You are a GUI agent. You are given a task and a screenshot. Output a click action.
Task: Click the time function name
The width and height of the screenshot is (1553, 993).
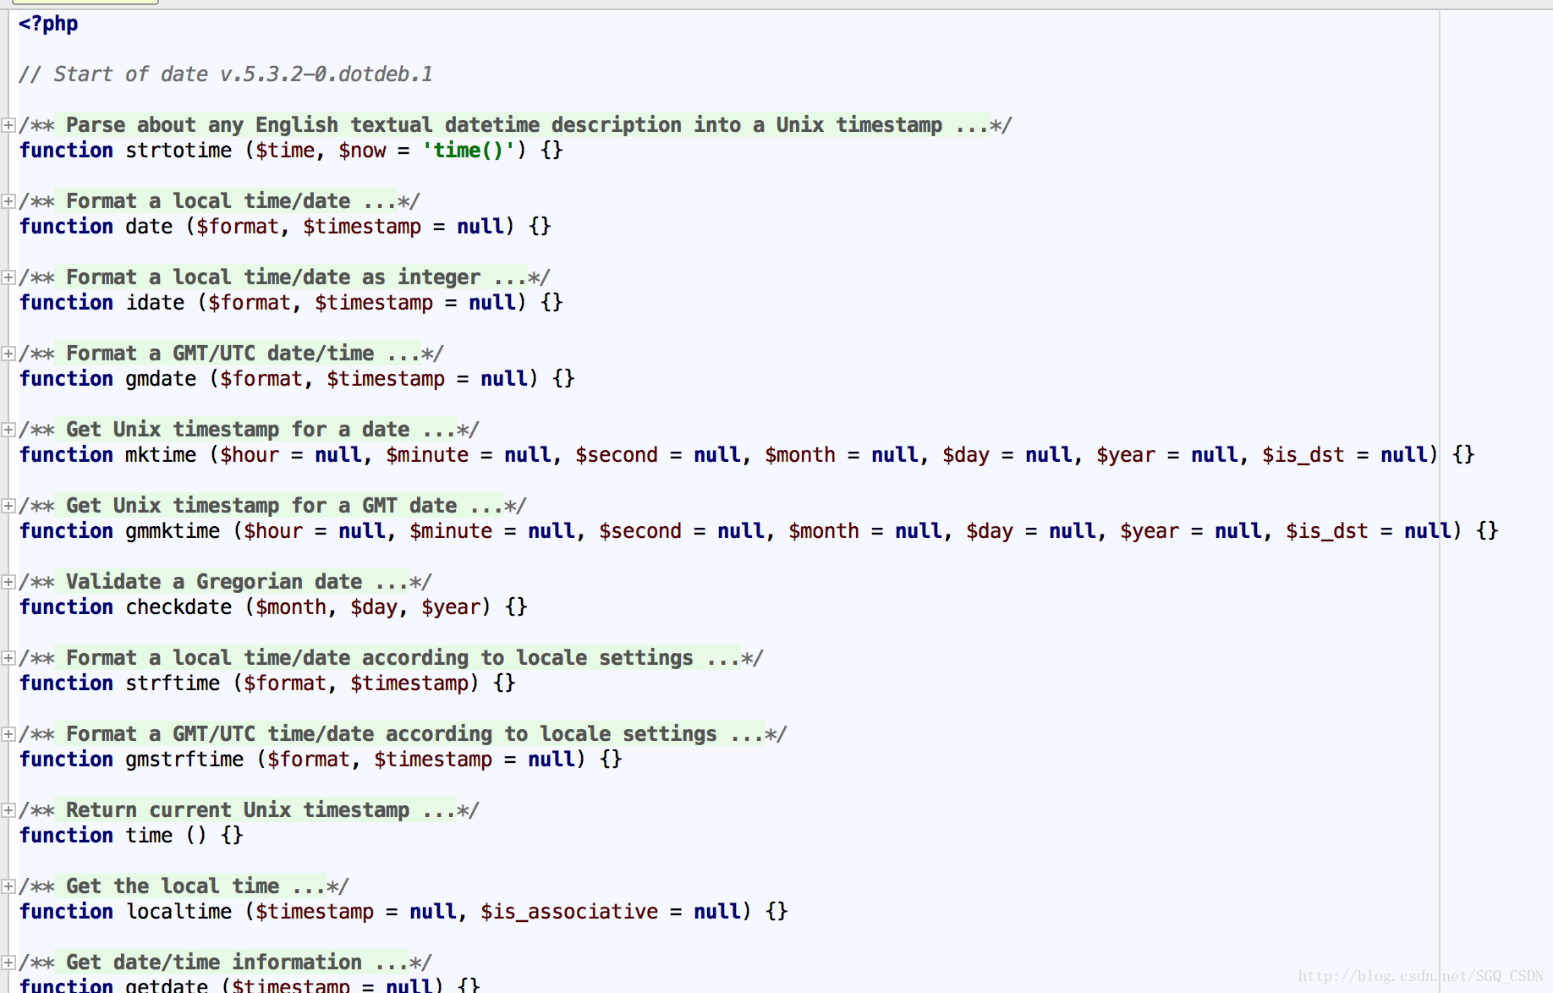coord(149,836)
